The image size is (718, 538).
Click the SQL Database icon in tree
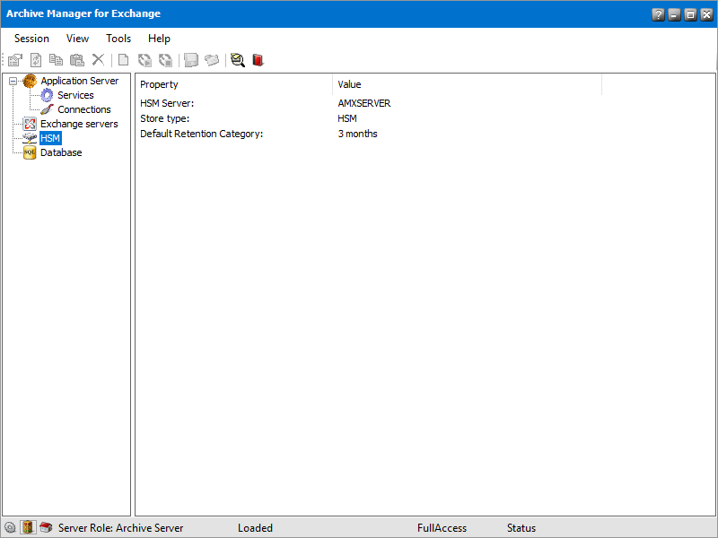click(x=30, y=152)
